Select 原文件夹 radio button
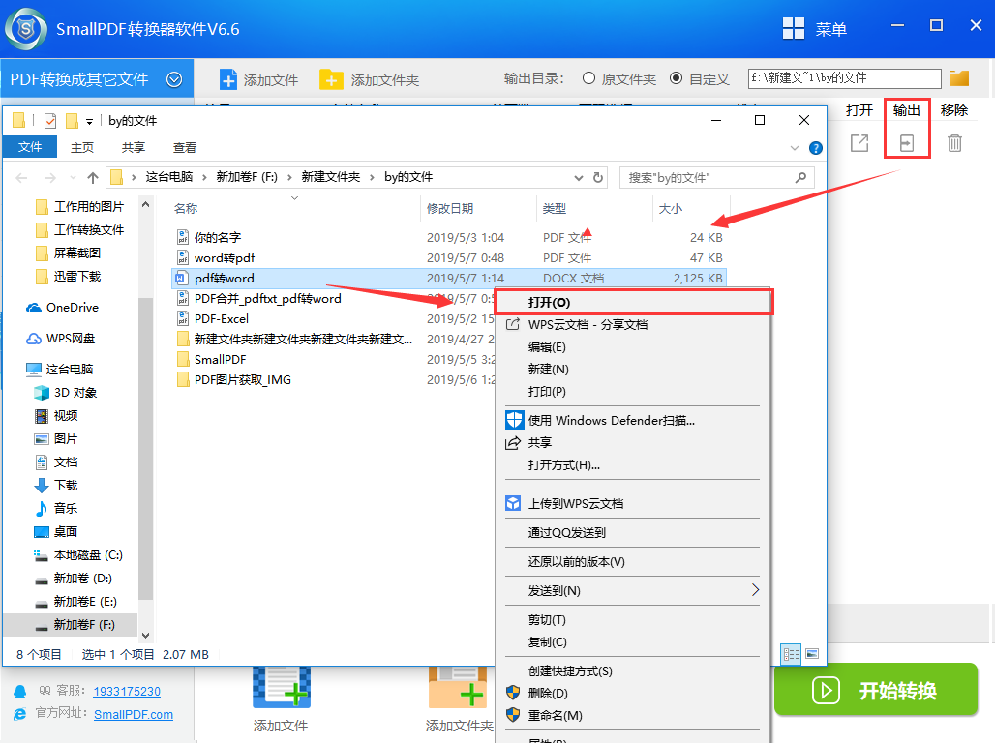The width and height of the screenshot is (995, 743). 588,78
